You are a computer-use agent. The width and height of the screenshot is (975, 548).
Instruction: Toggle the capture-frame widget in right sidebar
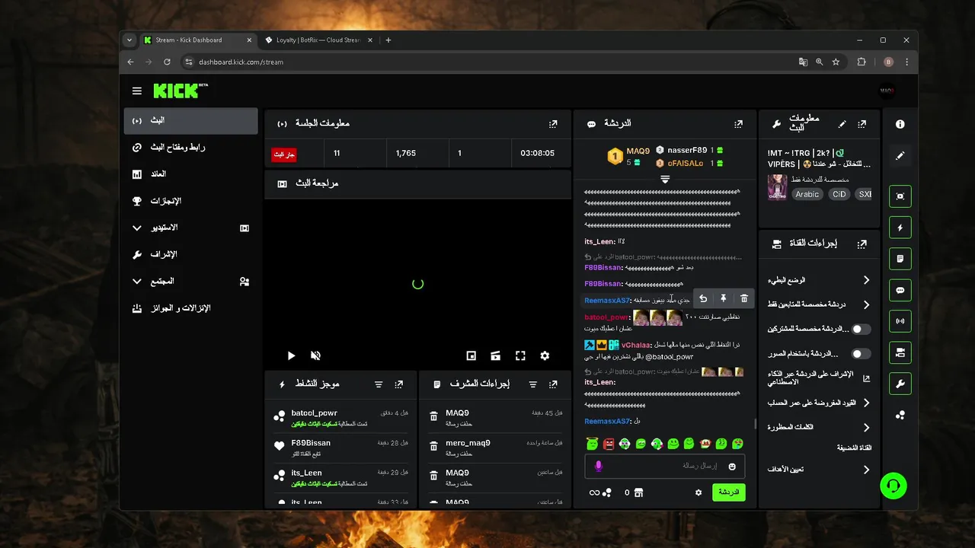tap(900, 196)
